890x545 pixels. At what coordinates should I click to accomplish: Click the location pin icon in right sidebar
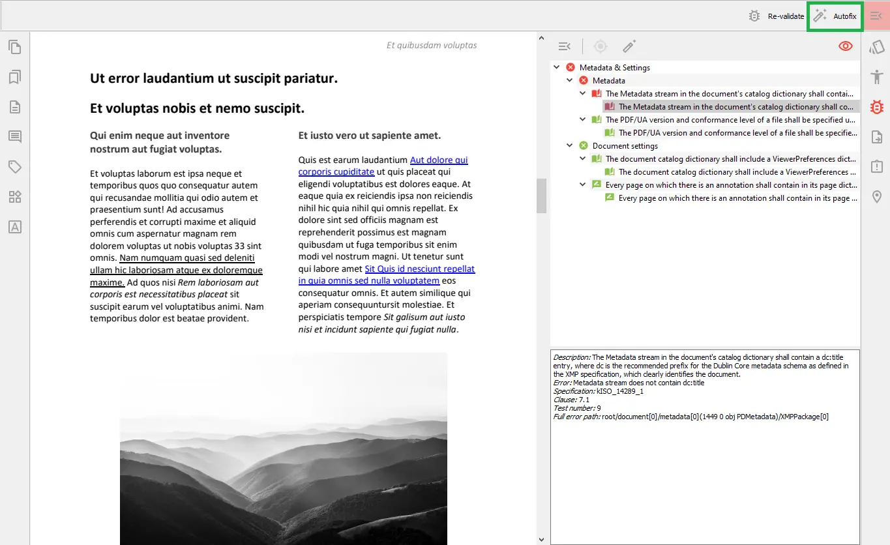pos(877,197)
